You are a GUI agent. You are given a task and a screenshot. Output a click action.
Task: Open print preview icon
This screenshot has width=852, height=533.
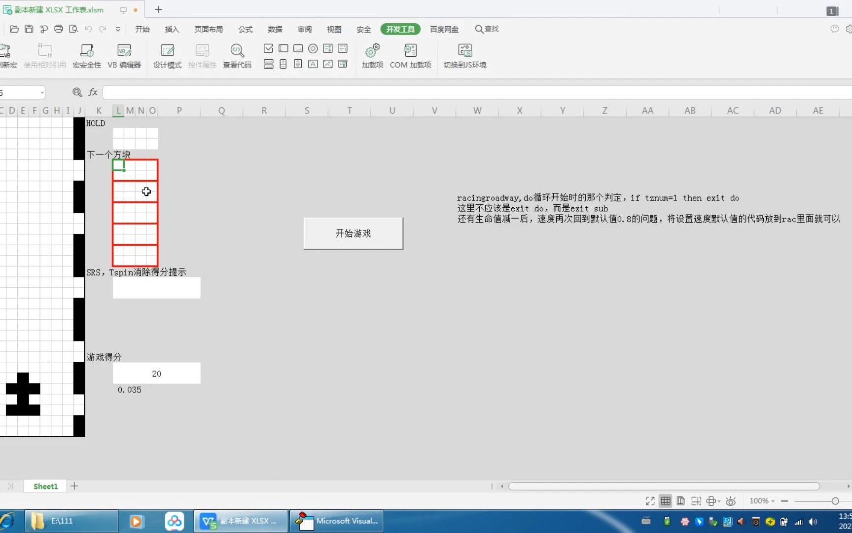73,29
